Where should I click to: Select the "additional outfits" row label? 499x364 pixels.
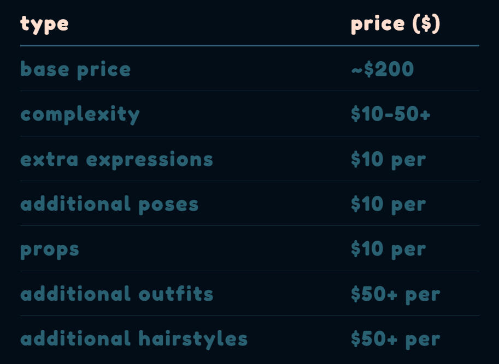pyautogui.click(x=116, y=294)
